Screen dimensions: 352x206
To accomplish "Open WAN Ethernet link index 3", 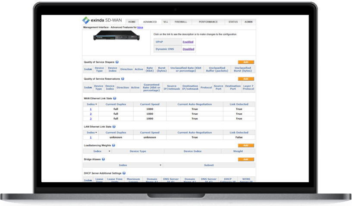I will point(91,119).
